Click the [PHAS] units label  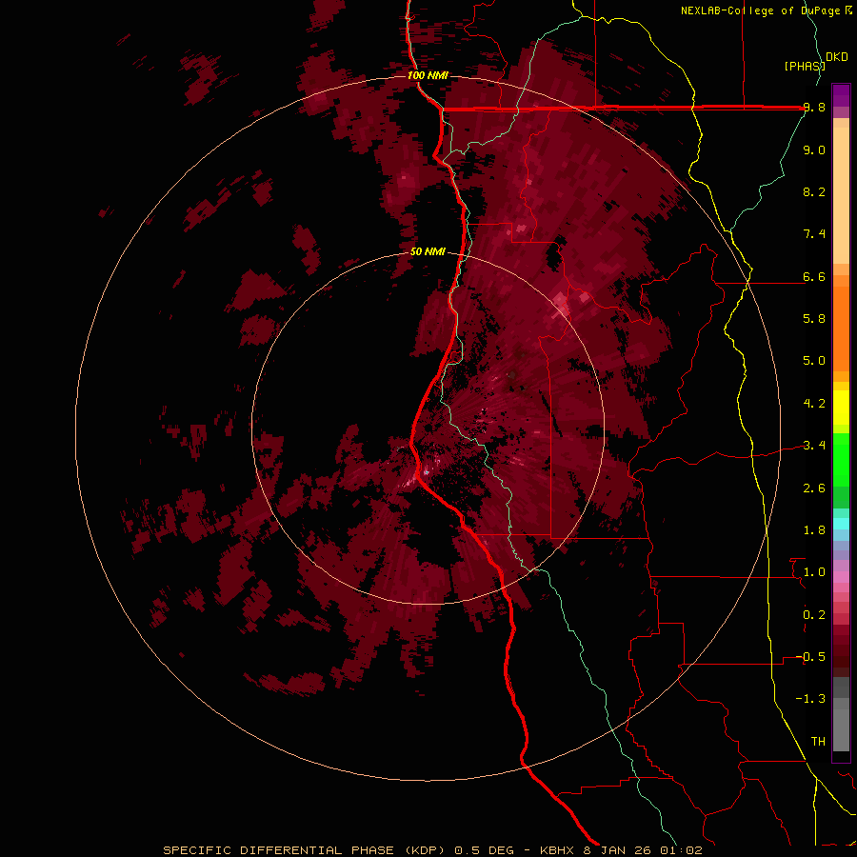click(x=805, y=66)
